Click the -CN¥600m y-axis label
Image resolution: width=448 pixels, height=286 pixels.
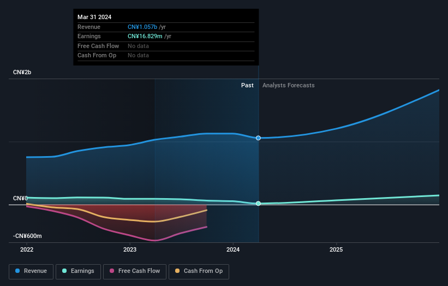(27, 236)
